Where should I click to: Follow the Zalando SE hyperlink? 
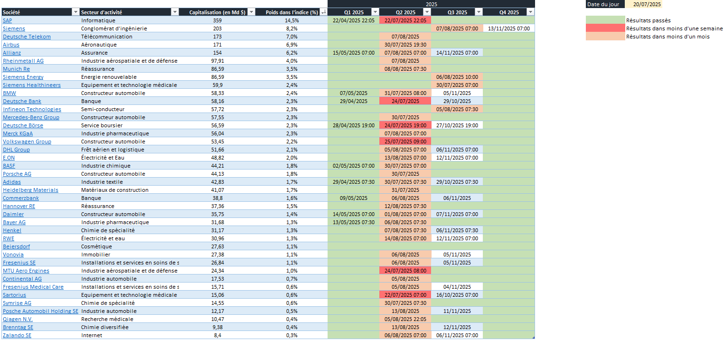pos(17,335)
